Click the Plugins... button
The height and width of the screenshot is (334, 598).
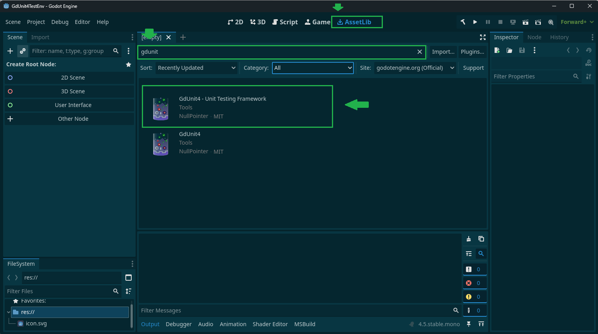[472, 52]
